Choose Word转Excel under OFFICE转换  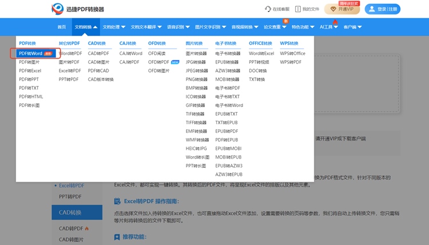(261, 53)
